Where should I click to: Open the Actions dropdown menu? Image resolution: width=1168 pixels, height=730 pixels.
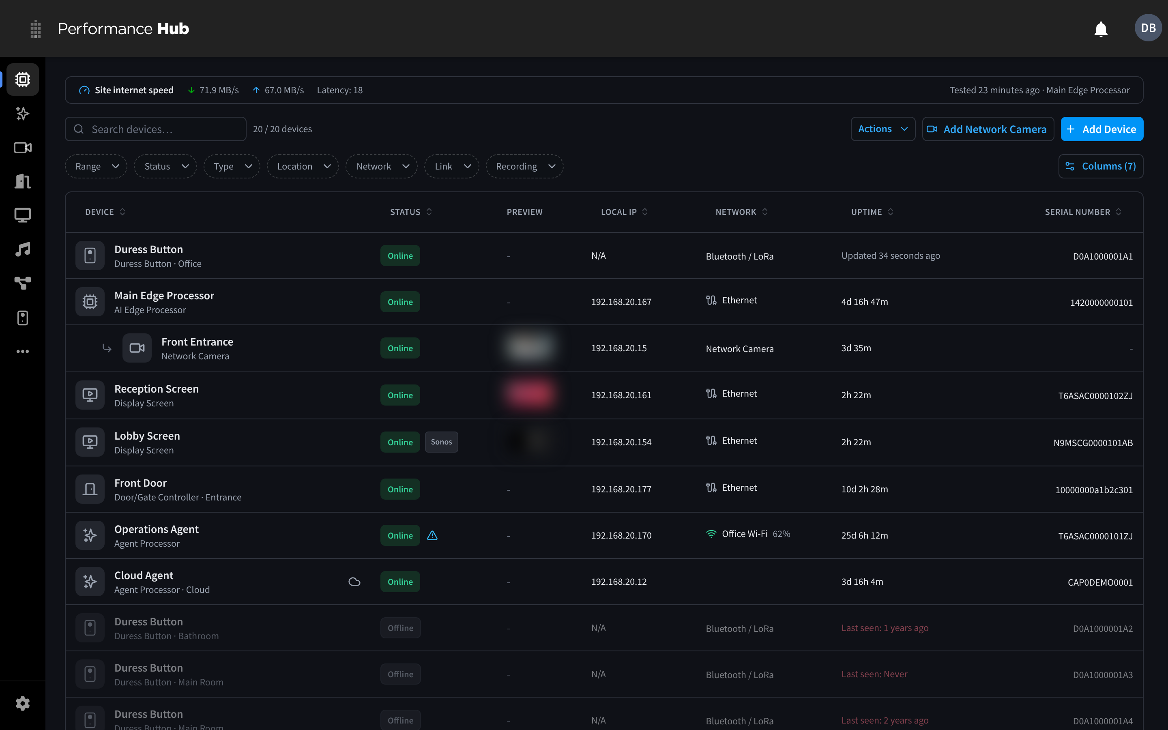click(x=883, y=129)
